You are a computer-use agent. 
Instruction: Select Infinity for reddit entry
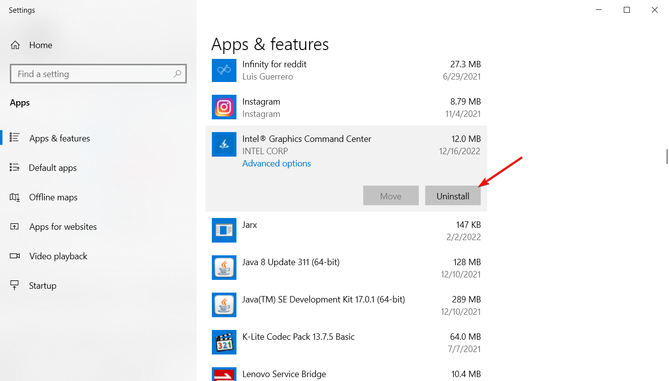click(x=274, y=64)
